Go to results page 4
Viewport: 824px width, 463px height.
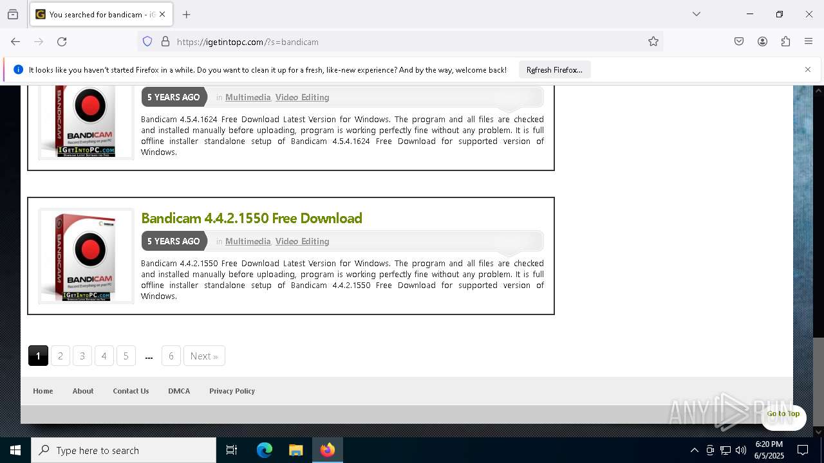104,356
